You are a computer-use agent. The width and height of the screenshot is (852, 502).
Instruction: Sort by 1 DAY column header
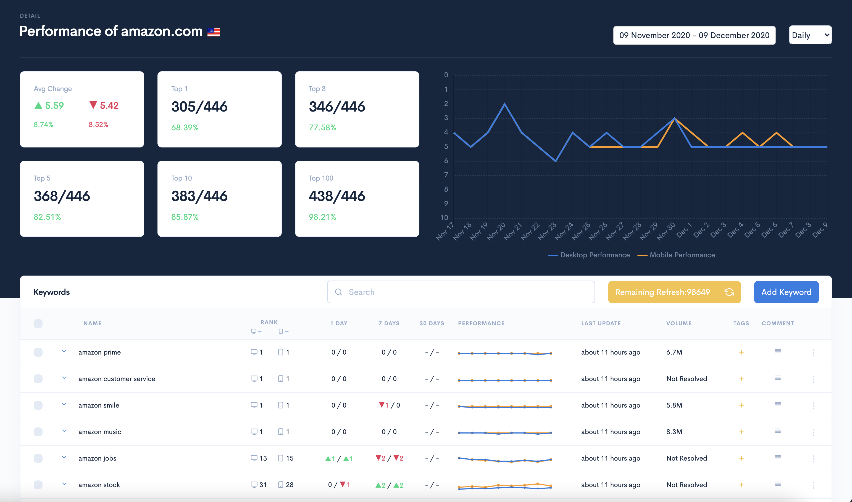tap(339, 323)
